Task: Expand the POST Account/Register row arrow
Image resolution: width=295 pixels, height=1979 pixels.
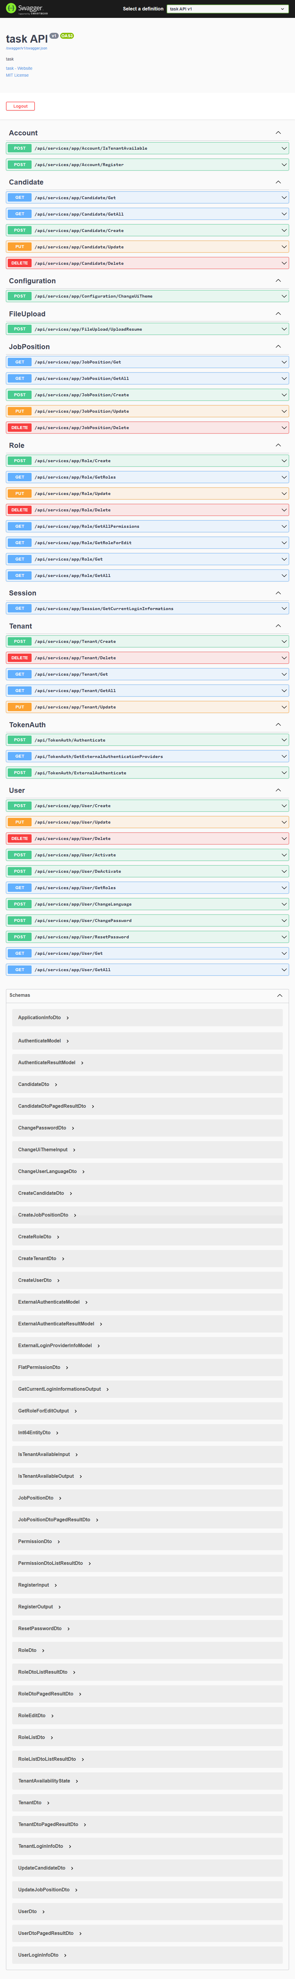Action: (x=284, y=164)
